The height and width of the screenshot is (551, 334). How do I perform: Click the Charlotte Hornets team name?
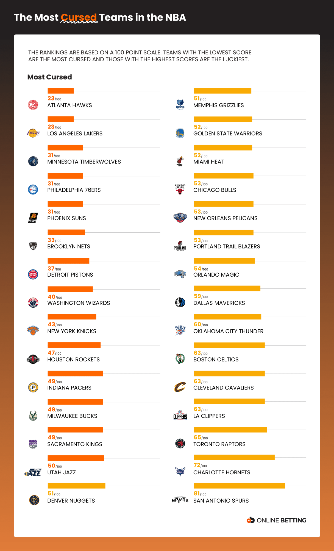222,472
